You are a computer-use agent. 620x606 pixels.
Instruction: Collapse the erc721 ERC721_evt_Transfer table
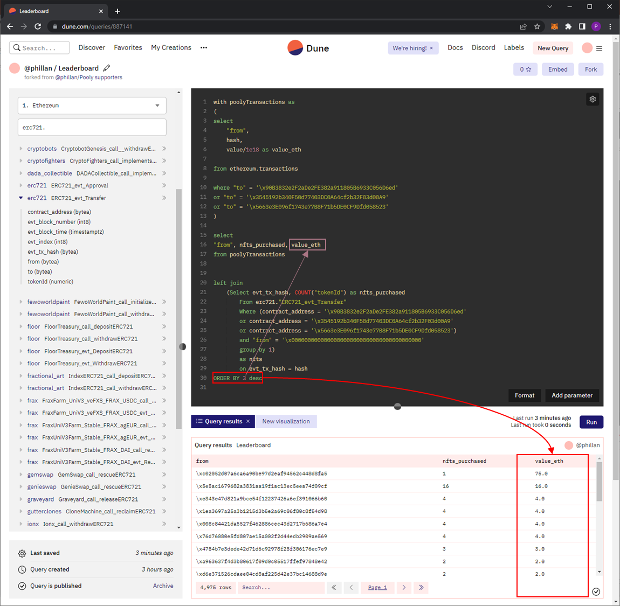pyautogui.click(x=20, y=198)
